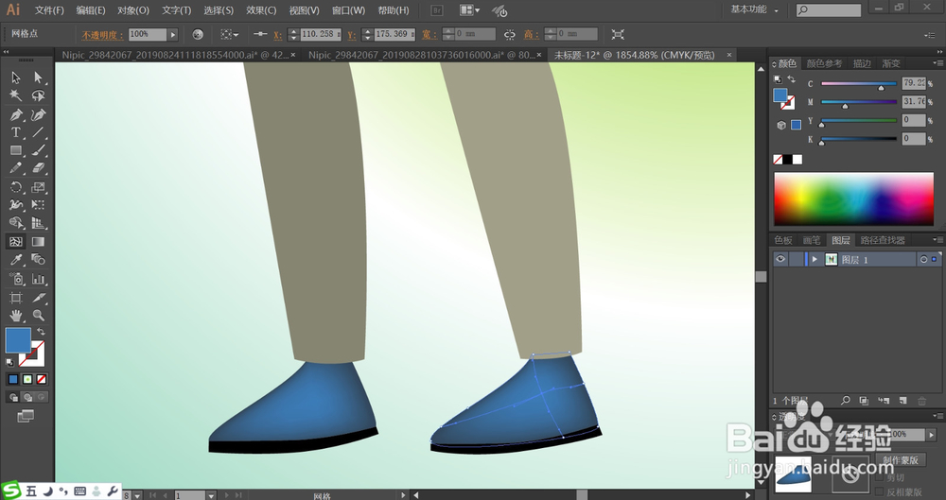Set toolbox paint mode to Color

coord(12,379)
